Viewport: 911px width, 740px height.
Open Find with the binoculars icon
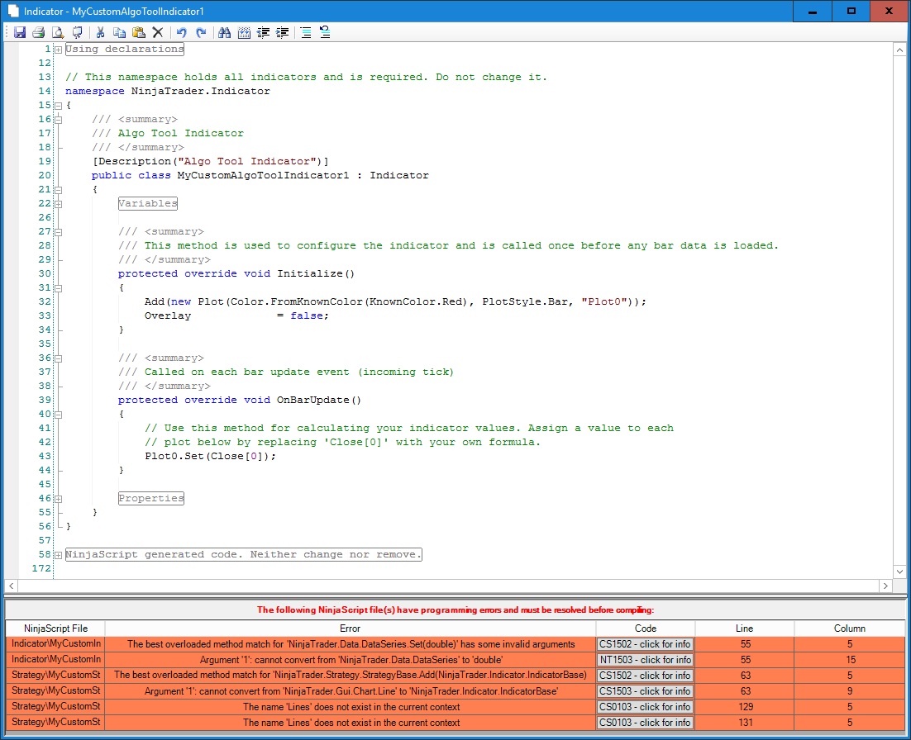pos(224,33)
